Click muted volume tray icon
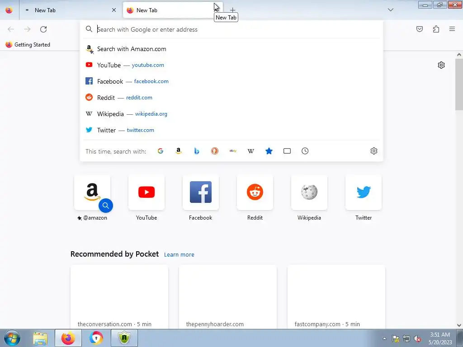 pos(417,338)
